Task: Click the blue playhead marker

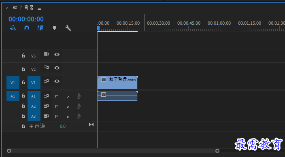Action: point(98,28)
